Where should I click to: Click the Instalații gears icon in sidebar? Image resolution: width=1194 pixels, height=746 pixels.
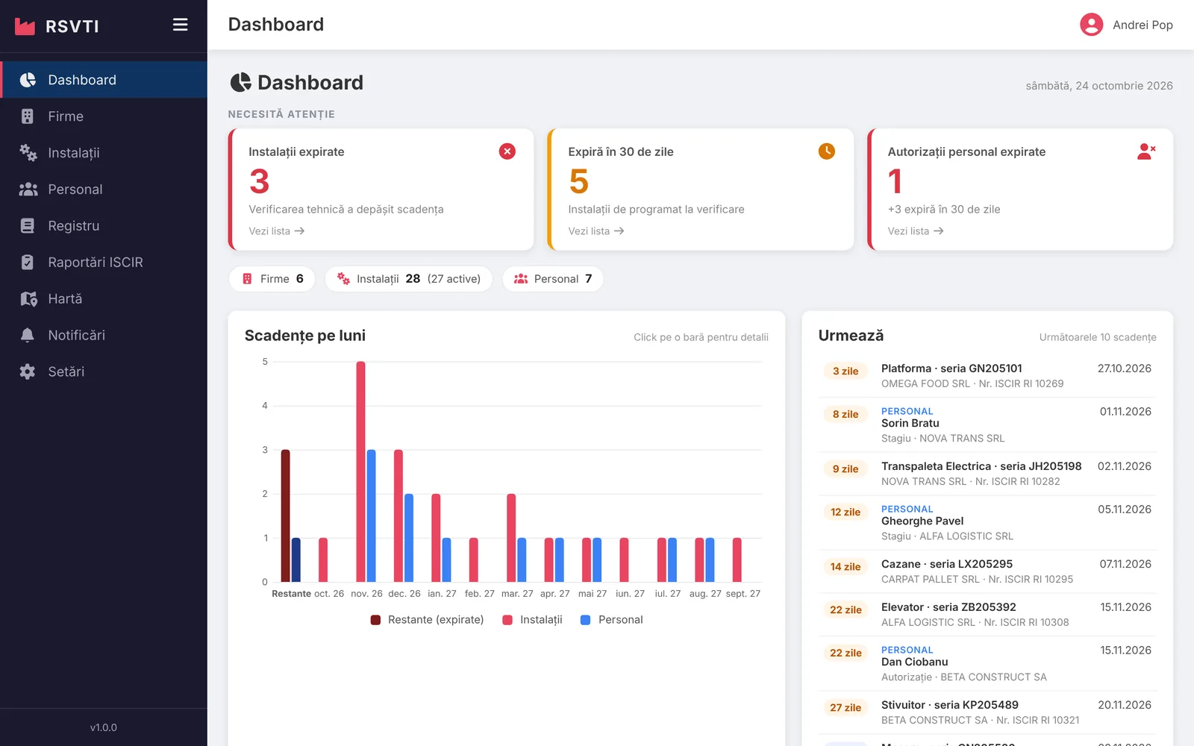(28, 153)
